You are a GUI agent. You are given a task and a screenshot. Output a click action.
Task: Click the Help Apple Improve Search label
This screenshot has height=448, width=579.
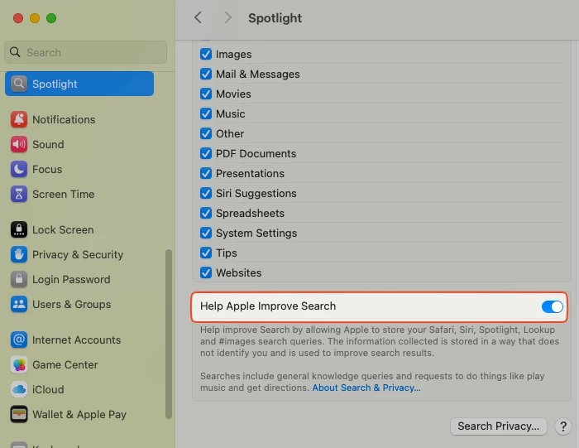[268, 306]
